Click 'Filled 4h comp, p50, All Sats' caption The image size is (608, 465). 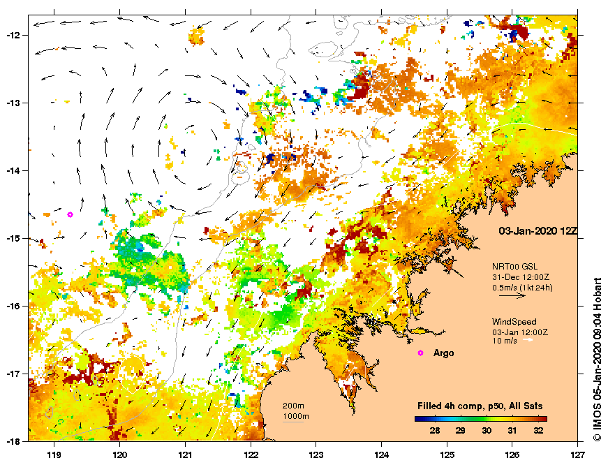(480, 406)
